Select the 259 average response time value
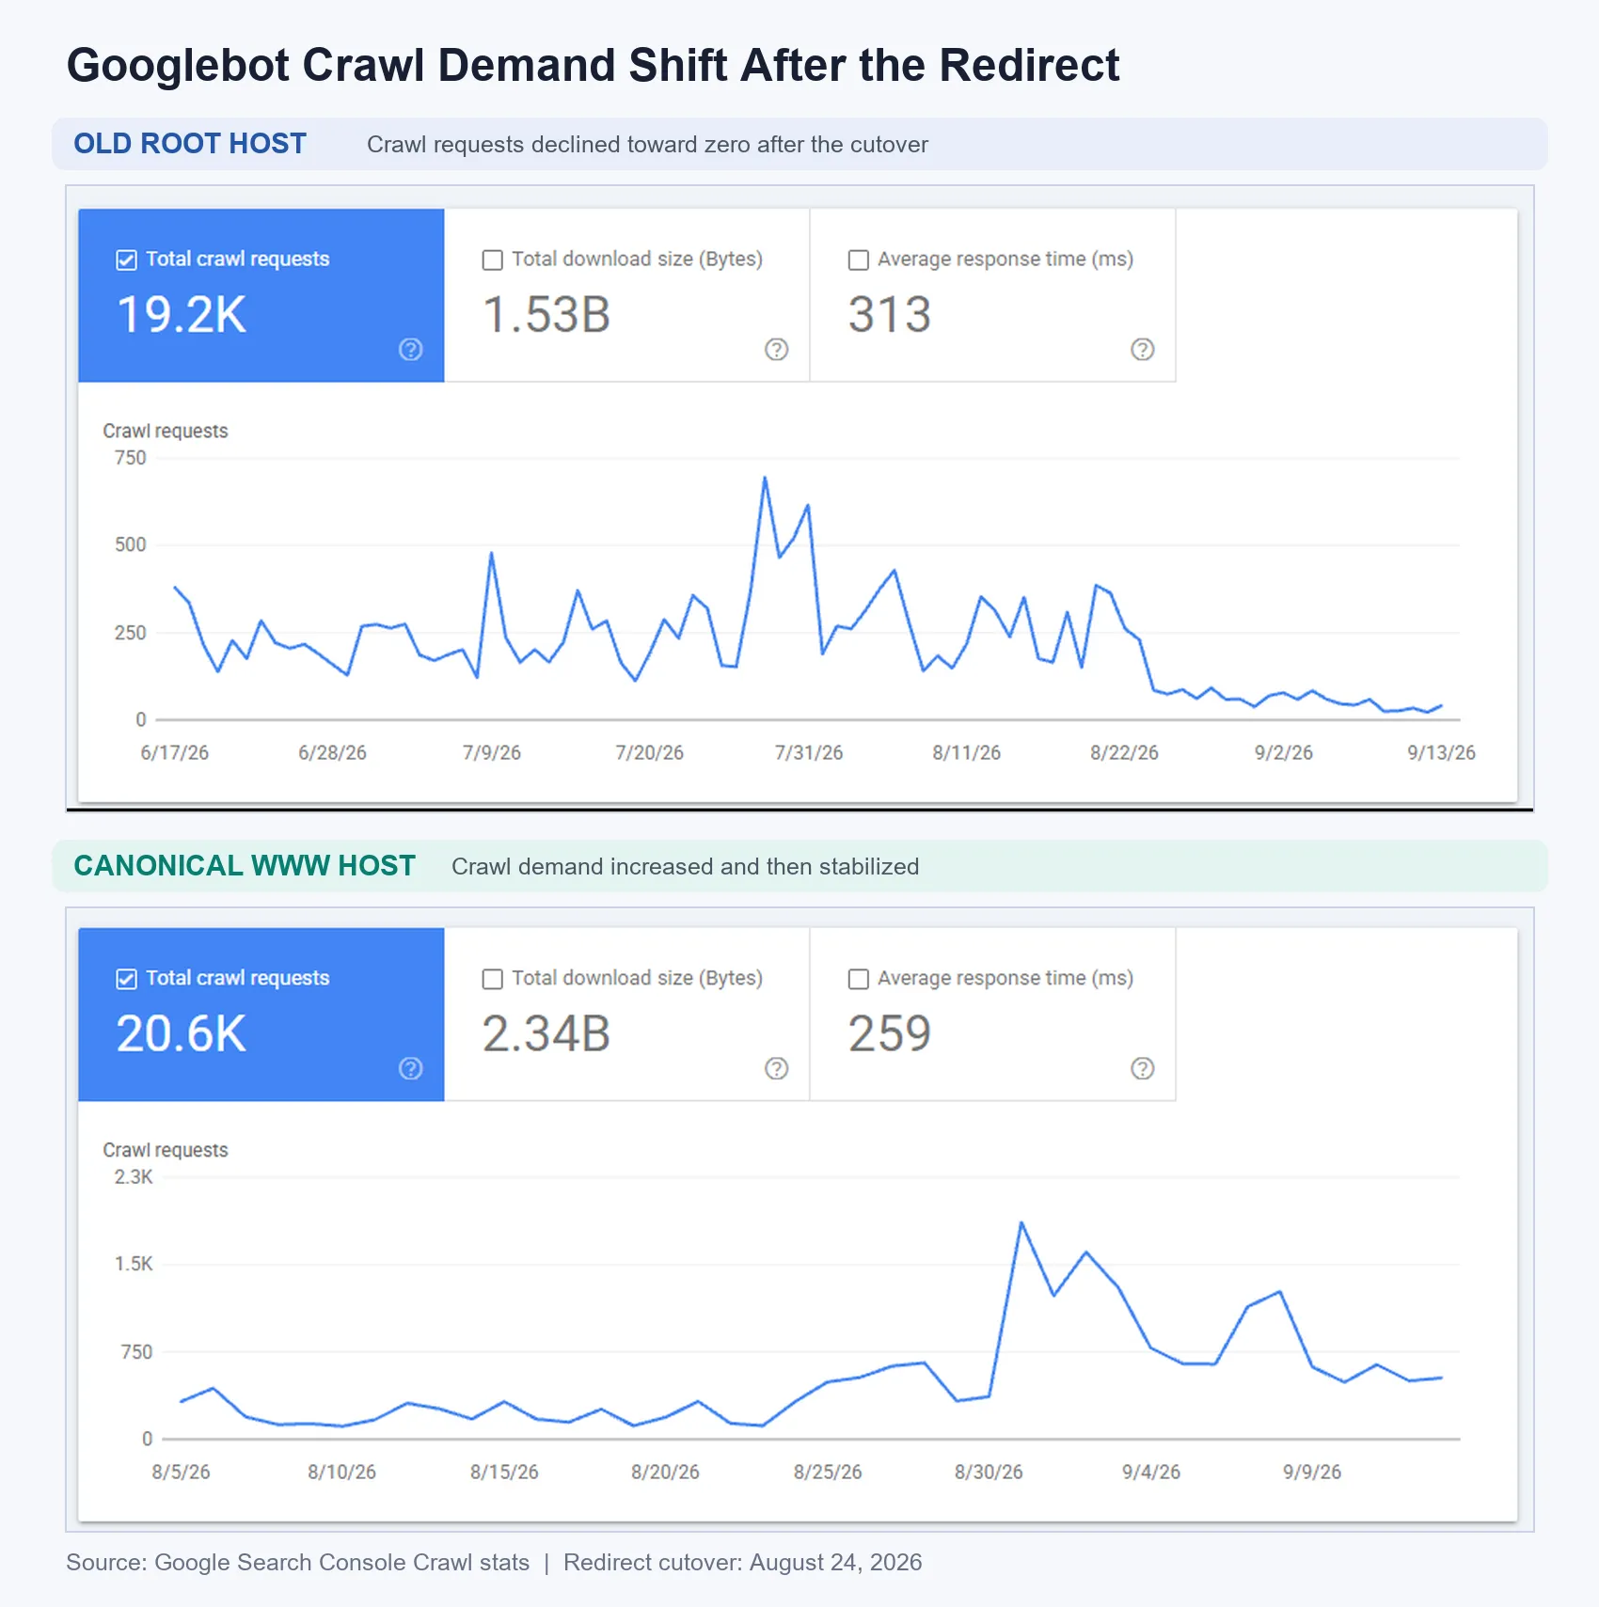The image size is (1599, 1607). tap(890, 1033)
